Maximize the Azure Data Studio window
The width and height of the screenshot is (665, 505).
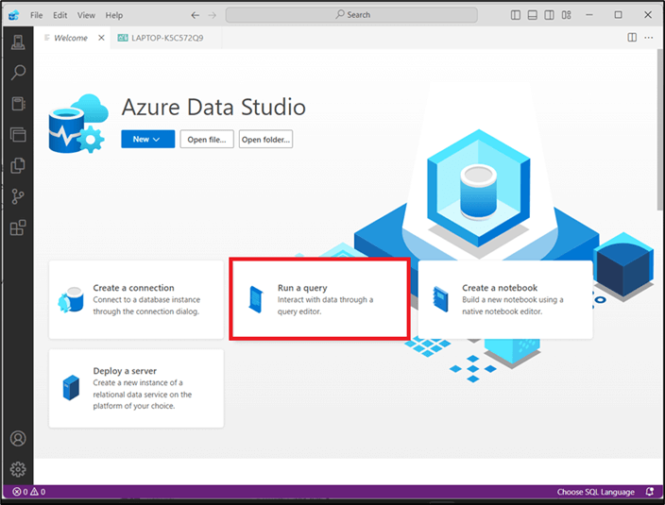[619, 15]
